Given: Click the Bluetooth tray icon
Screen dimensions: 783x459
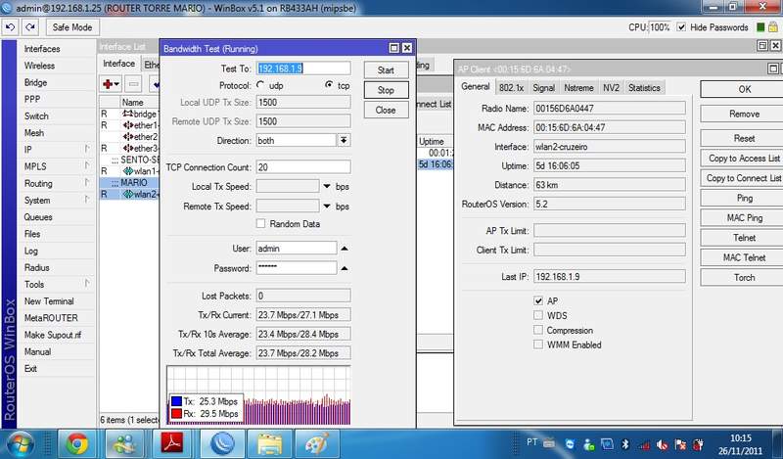Looking at the screenshot, I should pos(624,444).
